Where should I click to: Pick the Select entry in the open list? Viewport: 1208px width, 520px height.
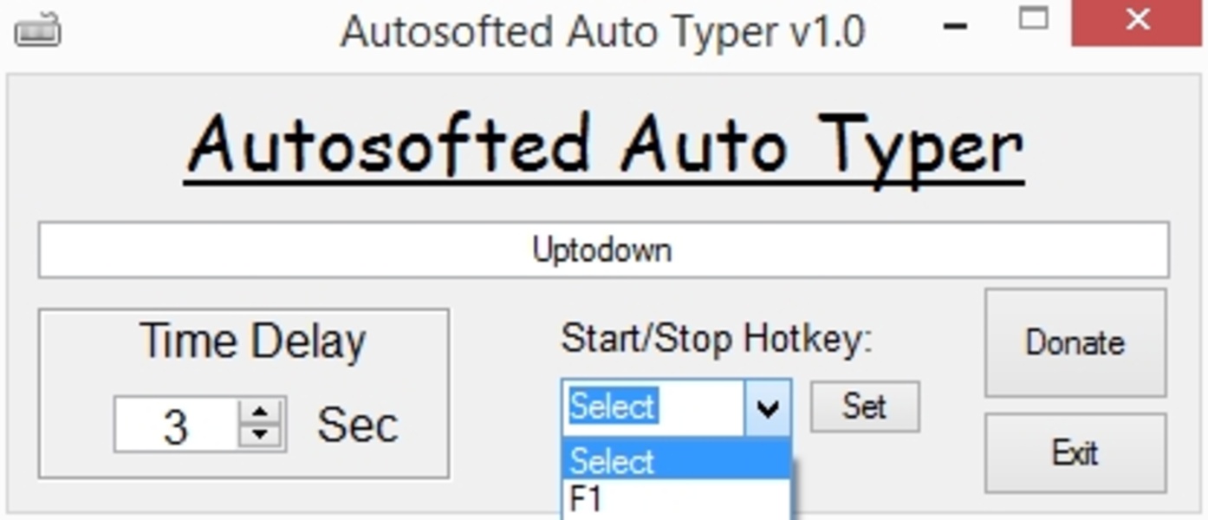[677, 459]
